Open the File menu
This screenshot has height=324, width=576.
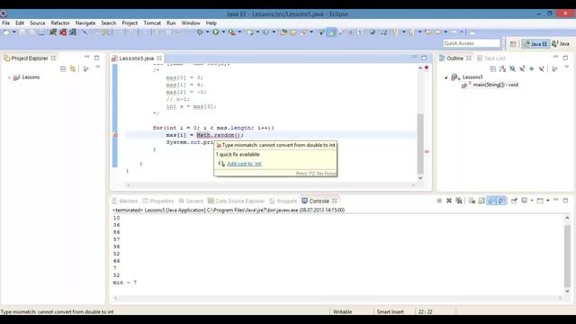click(x=6, y=22)
